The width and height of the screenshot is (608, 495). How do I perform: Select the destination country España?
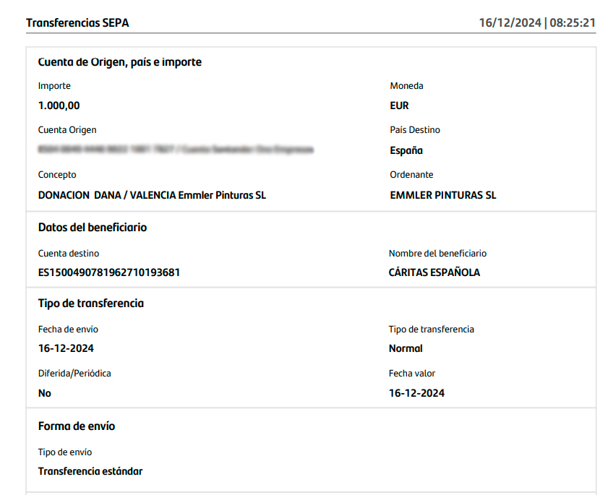tap(406, 150)
